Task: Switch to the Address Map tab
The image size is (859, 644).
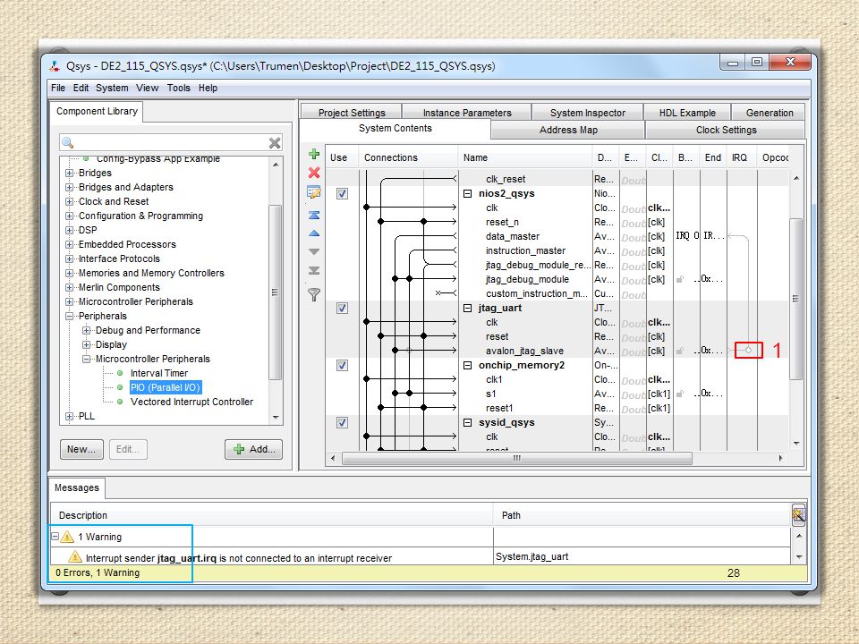Action: (568, 130)
